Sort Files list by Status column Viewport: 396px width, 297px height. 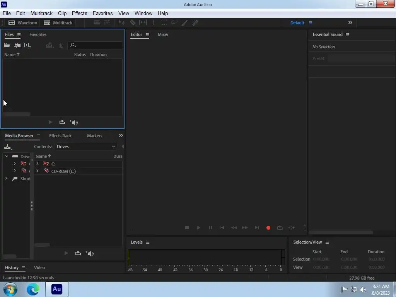pos(80,55)
